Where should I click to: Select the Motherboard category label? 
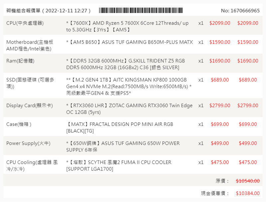tap(30, 46)
